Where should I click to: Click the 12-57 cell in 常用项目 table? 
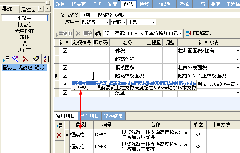[x=107, y=135]
